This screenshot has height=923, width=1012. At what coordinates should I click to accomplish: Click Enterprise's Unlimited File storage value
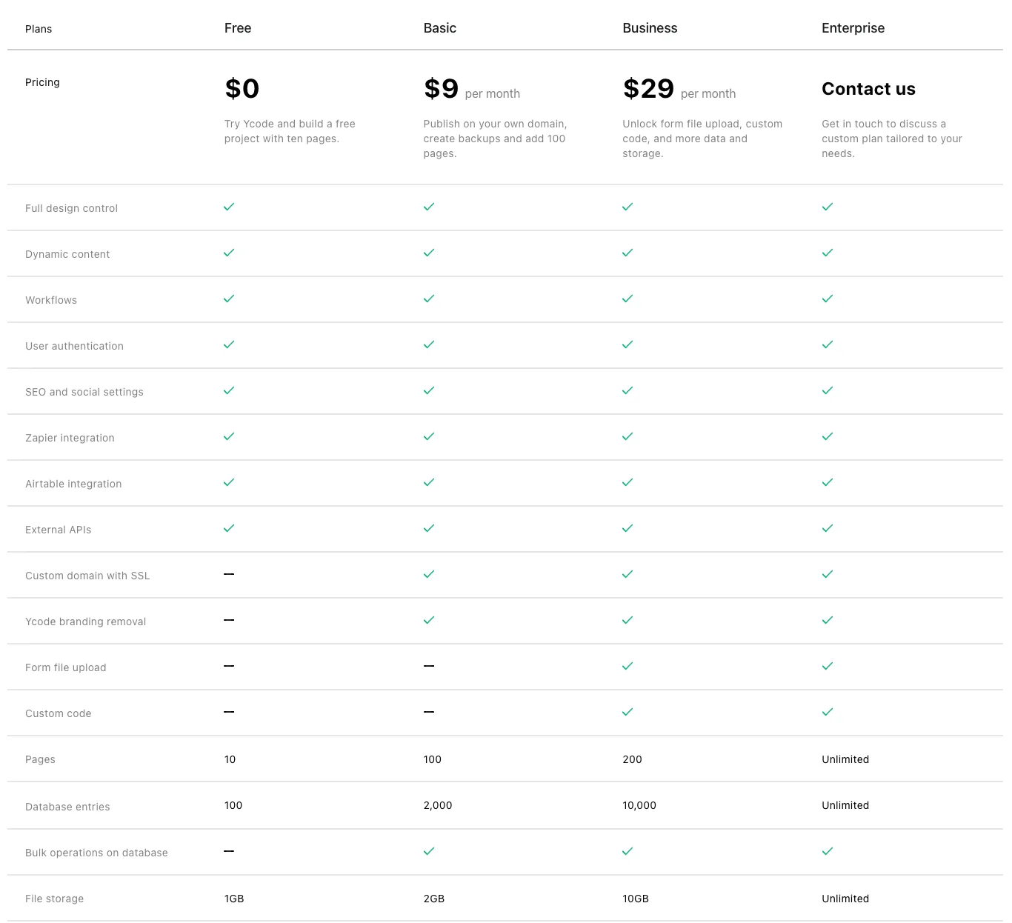(x=845, y=899)
